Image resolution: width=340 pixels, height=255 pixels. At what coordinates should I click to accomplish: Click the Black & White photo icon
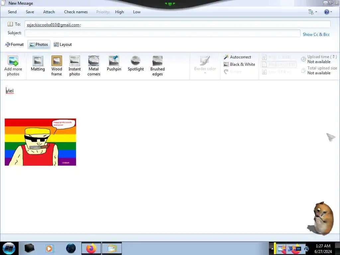(226, 64)
